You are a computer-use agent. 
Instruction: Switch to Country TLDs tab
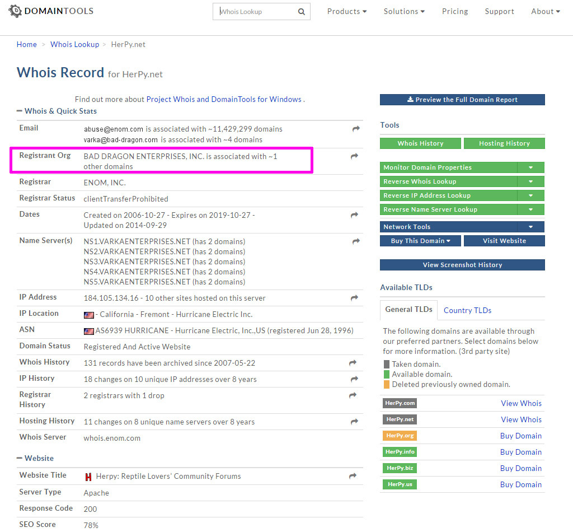[x=467, y=310]
